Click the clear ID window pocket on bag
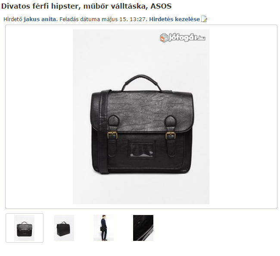Screen dimensions: 280x256 pyautogui.click(x=142, y=149)
